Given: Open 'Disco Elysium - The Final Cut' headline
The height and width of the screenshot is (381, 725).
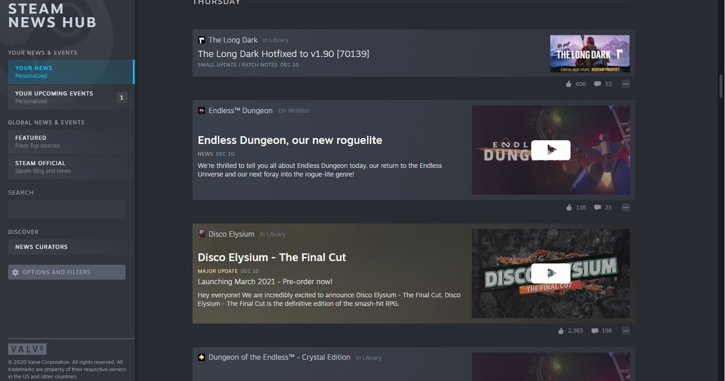Looking at the screenshot, I should [272, 258].
